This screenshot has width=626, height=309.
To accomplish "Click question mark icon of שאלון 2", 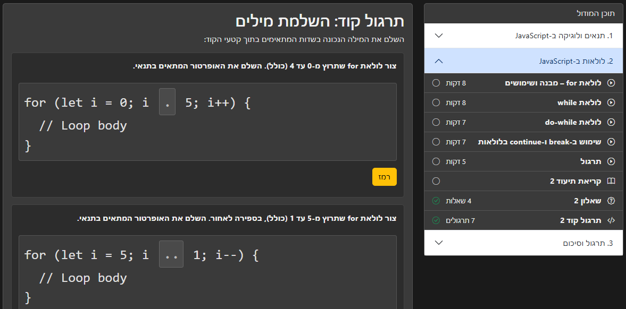I will (x=611, y=201).
